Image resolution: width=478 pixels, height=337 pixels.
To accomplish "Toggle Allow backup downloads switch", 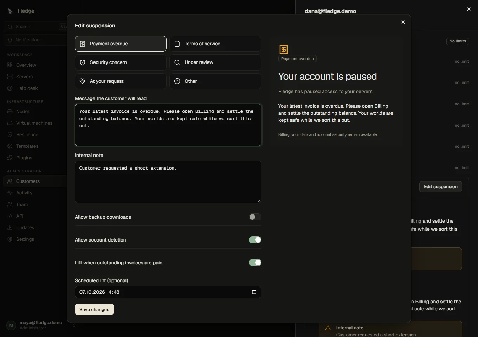I will (x=255, y=217).
